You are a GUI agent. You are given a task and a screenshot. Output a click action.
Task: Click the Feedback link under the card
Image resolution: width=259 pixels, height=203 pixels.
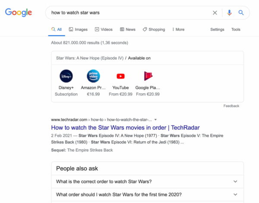(x=231, y=106)
